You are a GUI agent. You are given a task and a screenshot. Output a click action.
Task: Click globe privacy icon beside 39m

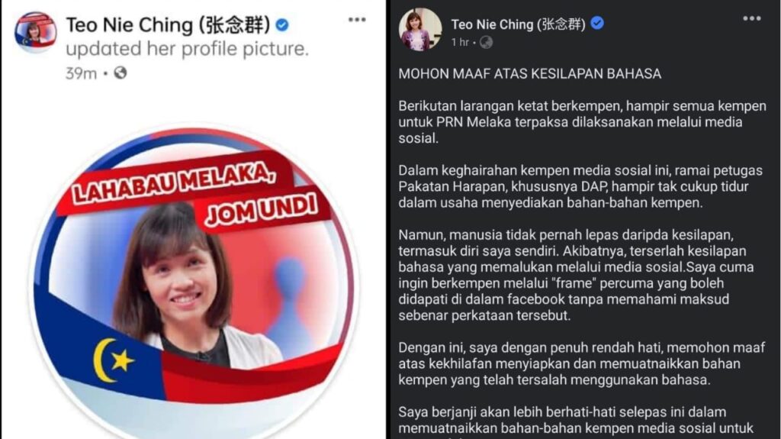point(120,73)
